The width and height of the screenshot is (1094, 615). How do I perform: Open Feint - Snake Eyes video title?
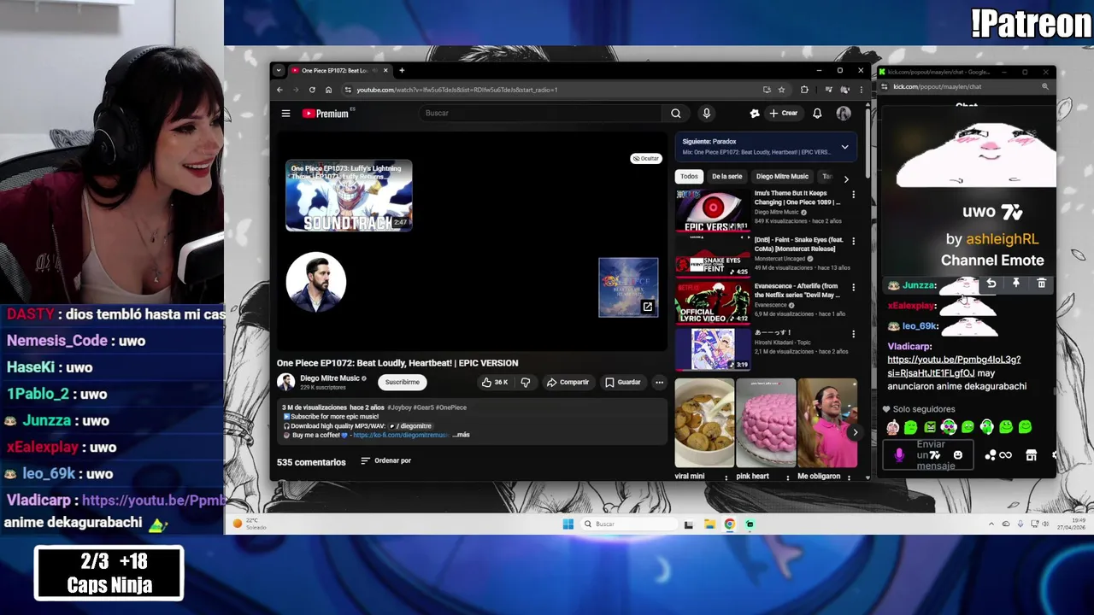pyautogui.click(x=798, y=244)
